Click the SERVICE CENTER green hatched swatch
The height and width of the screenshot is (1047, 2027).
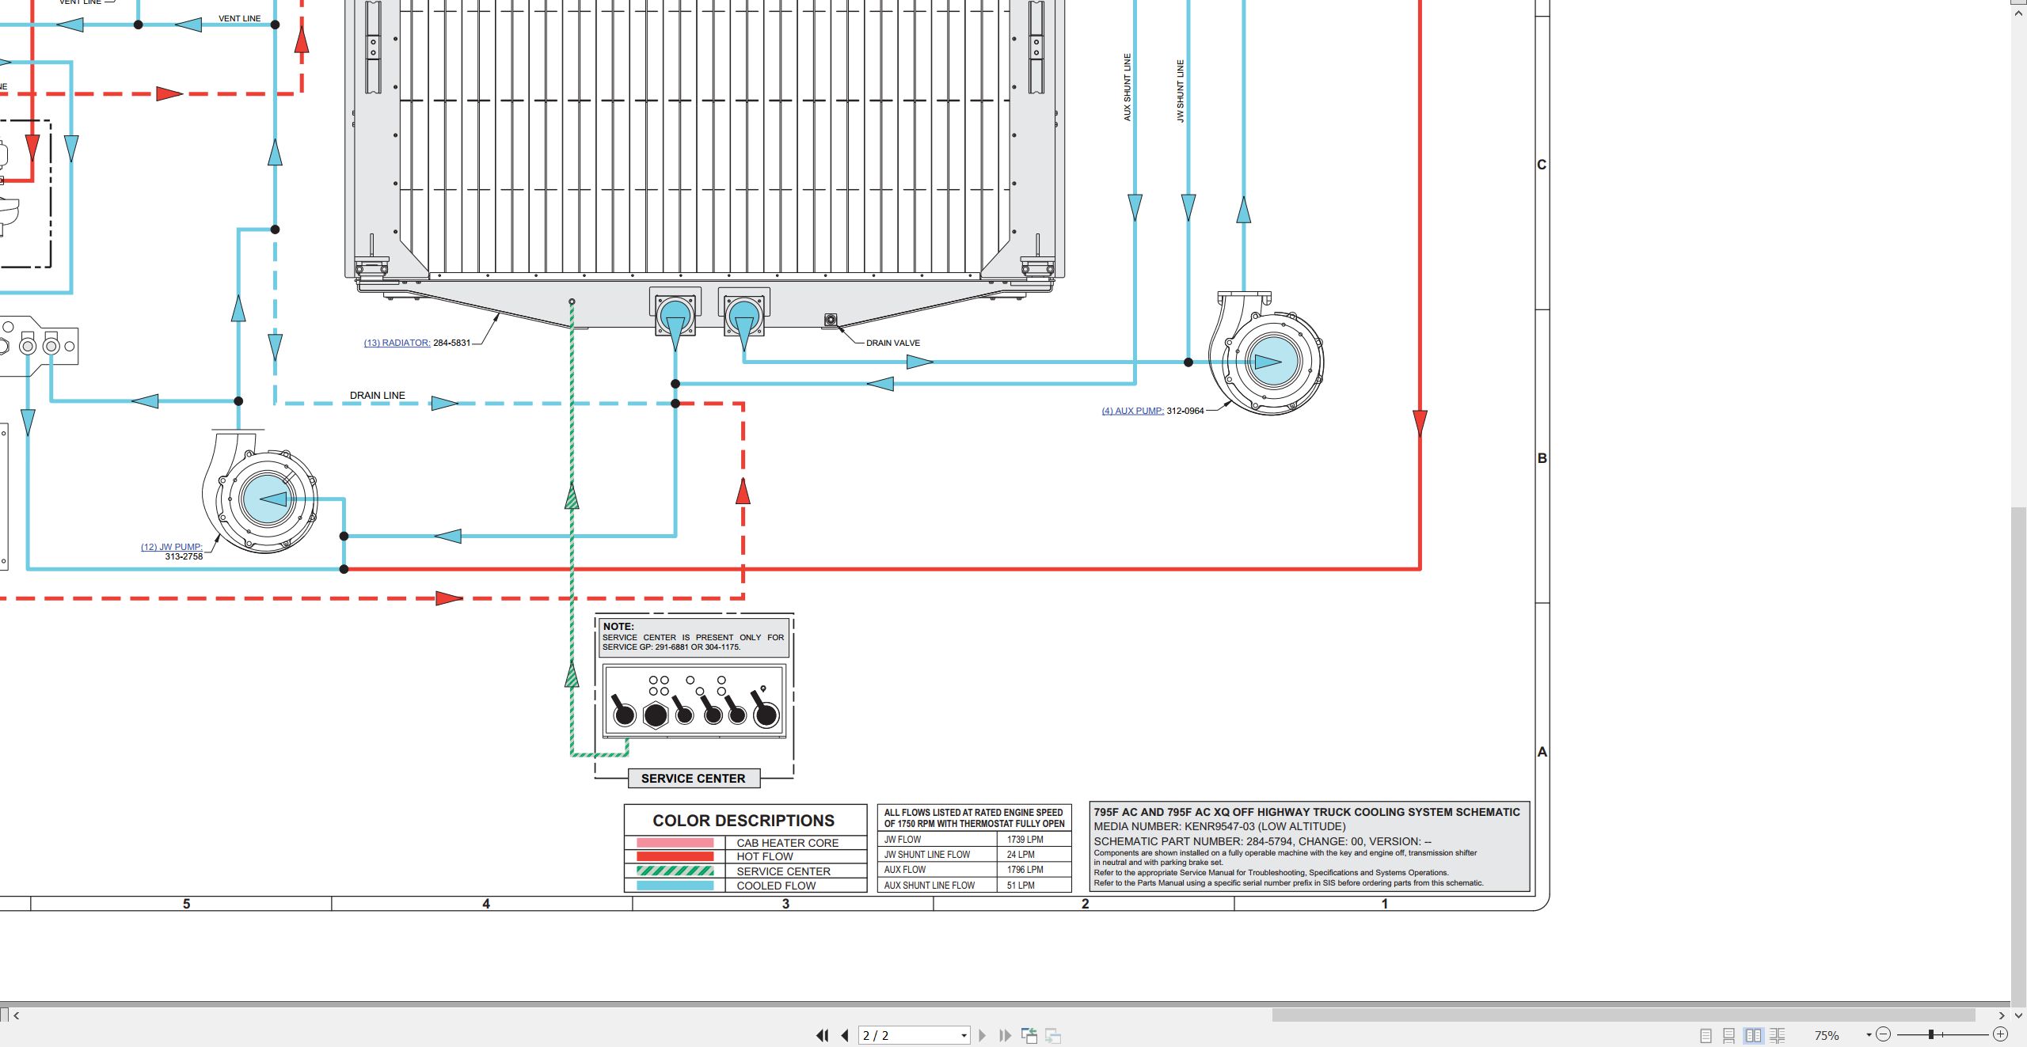coord(675,871)
